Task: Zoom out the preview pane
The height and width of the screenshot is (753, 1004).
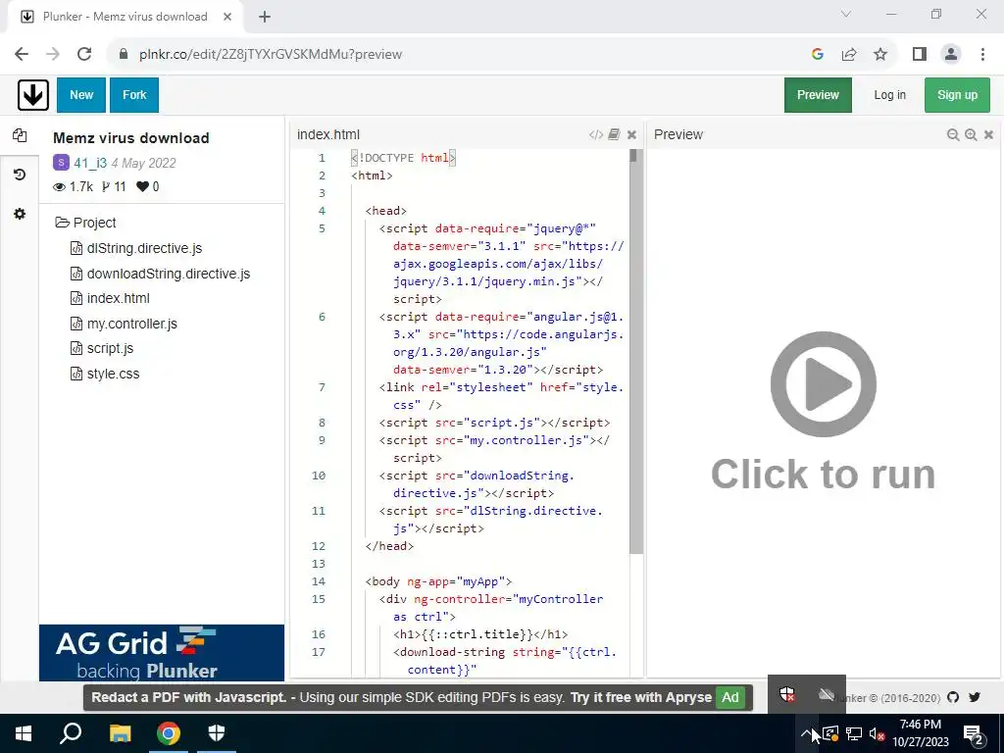Action: 953,134
